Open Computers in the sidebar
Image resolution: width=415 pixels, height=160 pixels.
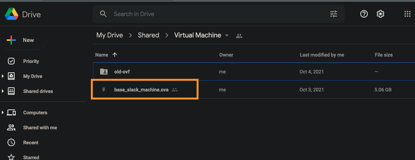[35, 113]
